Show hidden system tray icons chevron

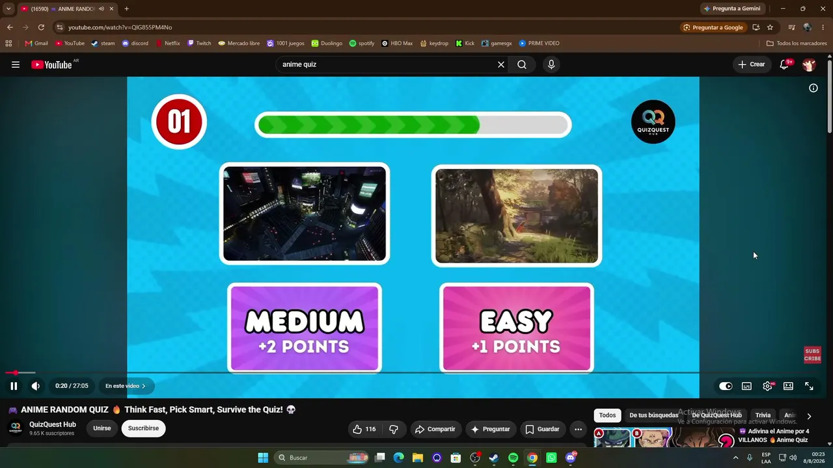coord(736,458)
